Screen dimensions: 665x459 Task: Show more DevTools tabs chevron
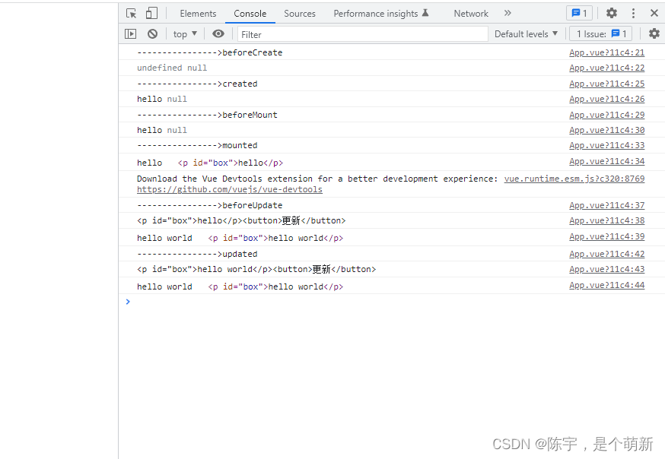pos(508,13)
